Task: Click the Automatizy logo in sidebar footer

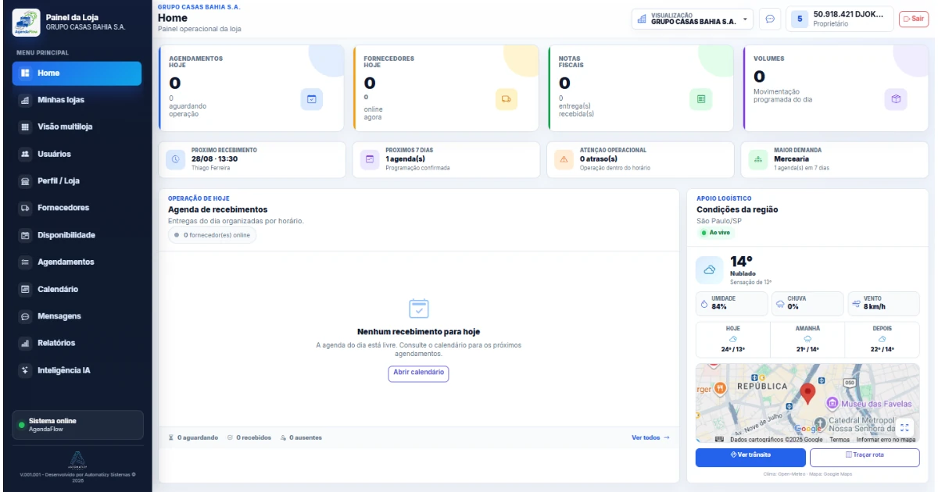Action: pos(77,459)
